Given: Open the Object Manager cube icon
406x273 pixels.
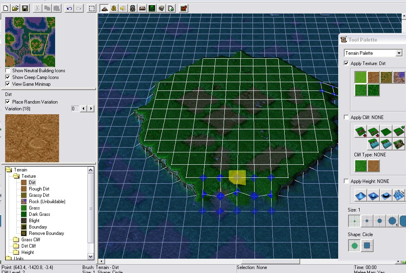Looking at the screenshot, I should [161, 8].
